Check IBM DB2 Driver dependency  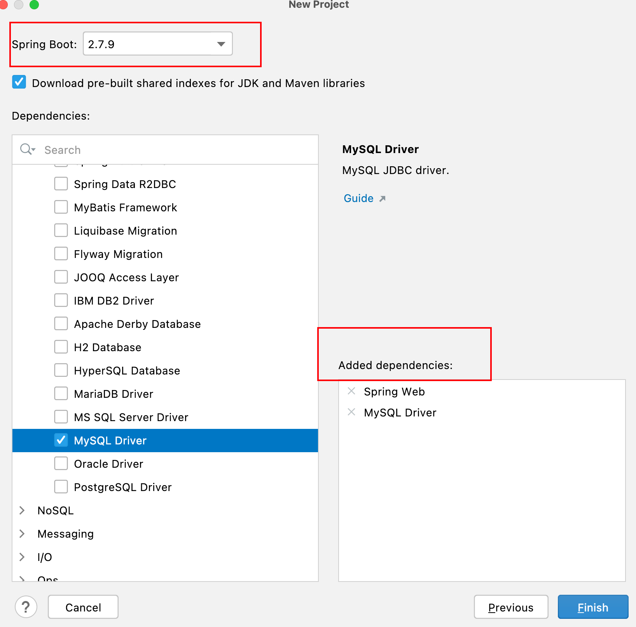(x=61, y=300)
